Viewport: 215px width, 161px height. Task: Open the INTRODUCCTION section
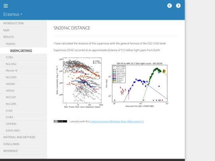click(23, 23)
